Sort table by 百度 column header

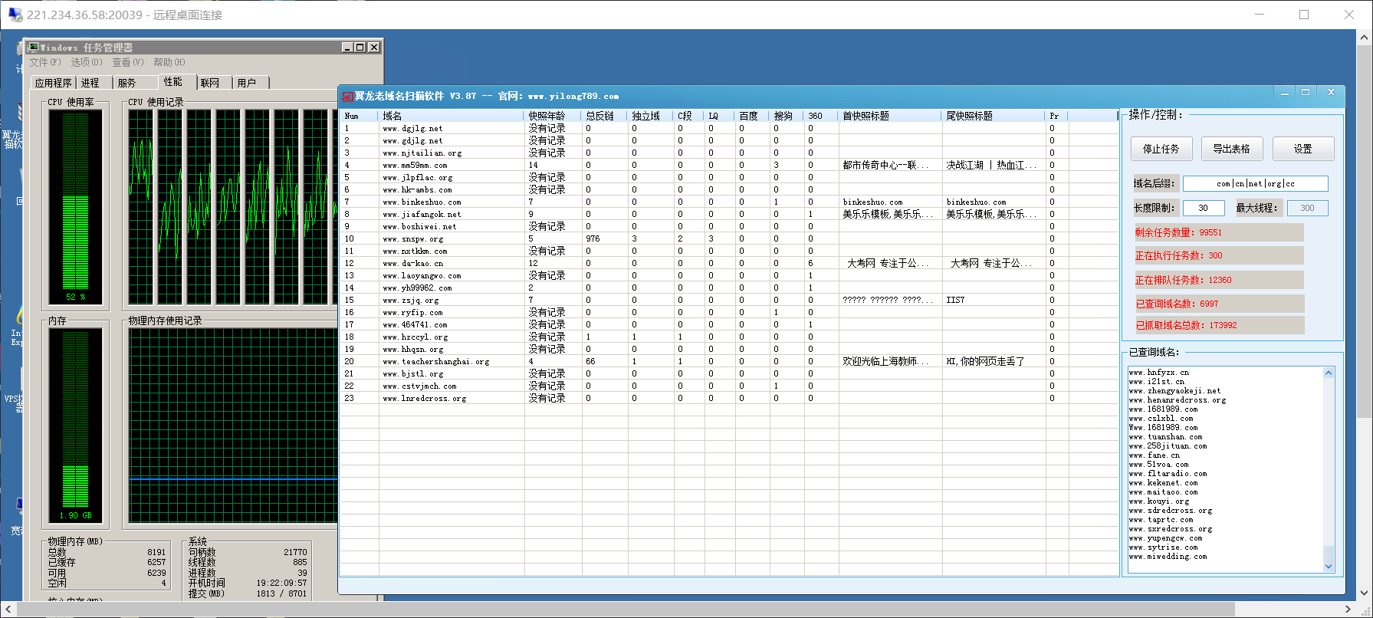pyautogui.click(x=753, y=116)
